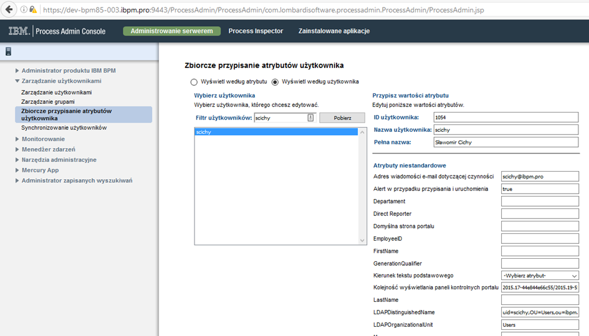Open 'Synchronizowanie użytkowników' sidebar item
This screenshot has width=589, height=336.
[x=64, y=128]
